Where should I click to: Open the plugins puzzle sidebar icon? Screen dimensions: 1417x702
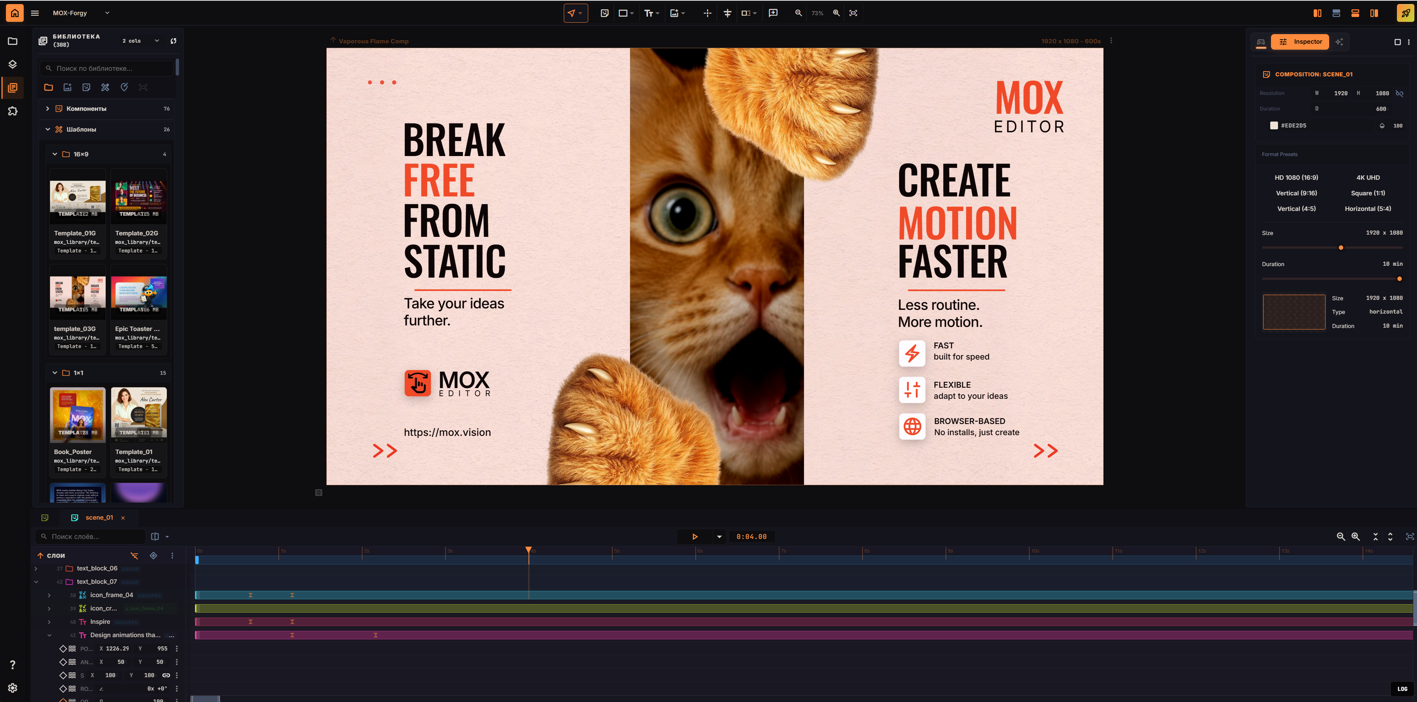pyautogui.click(x=13, y=111)
